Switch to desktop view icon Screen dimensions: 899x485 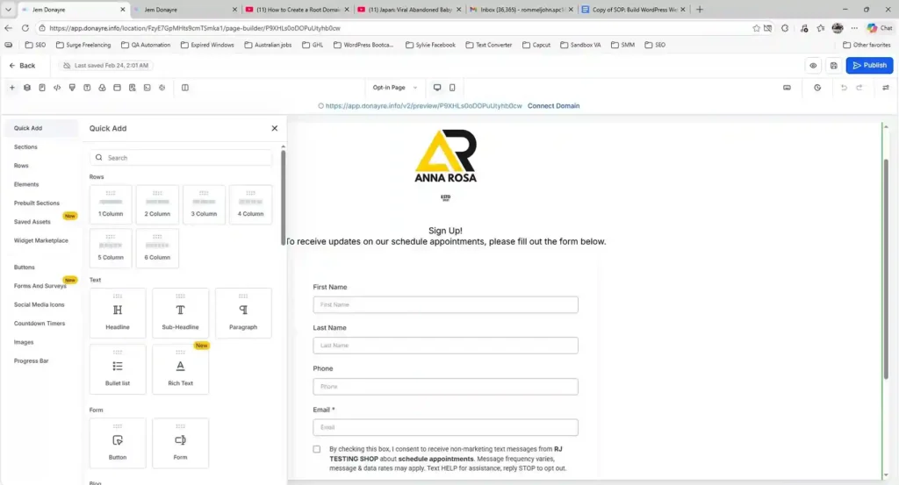(437, 88)
